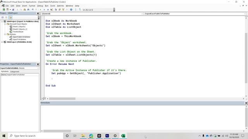The height and width of the screenshot is (139, 248).
Task: Open the Tools menu
Action: tap(53, 6)
